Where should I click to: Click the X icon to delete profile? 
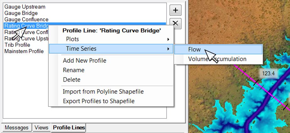point(175,24)
